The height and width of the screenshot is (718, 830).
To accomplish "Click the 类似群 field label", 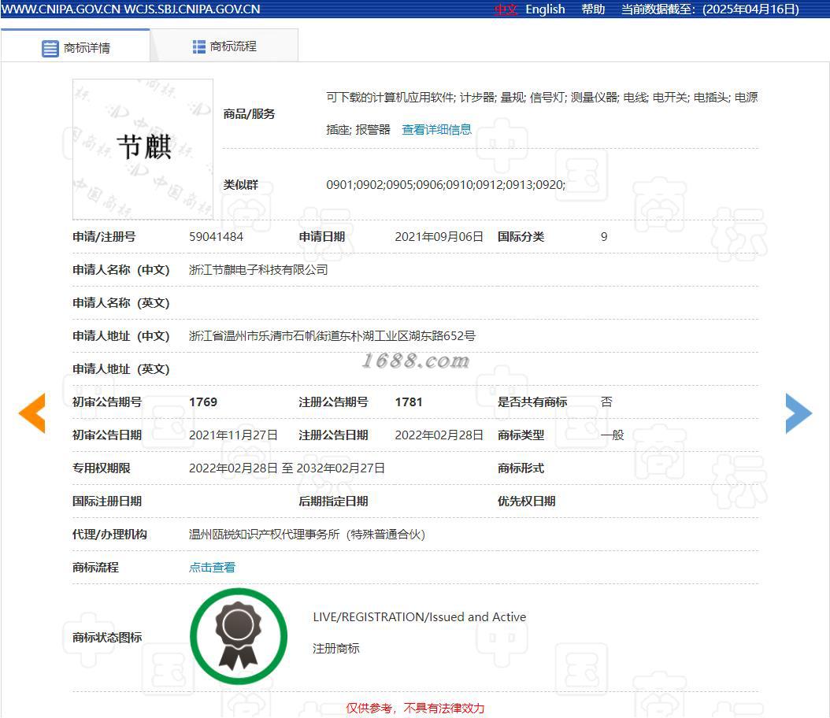I will pyautogui.click(x=240, y=185).
